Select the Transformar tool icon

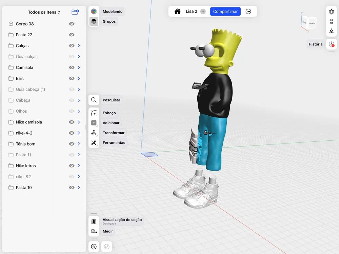[x=94, y=133]
